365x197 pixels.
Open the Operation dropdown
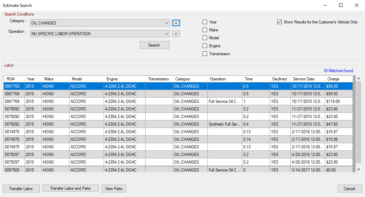pyautogui.click(x=100, y=34)
